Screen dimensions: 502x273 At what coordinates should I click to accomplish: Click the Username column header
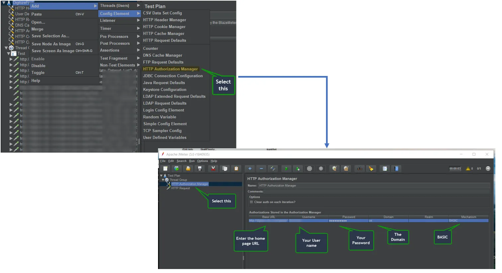pyautogui.click(x=308, y=217)
